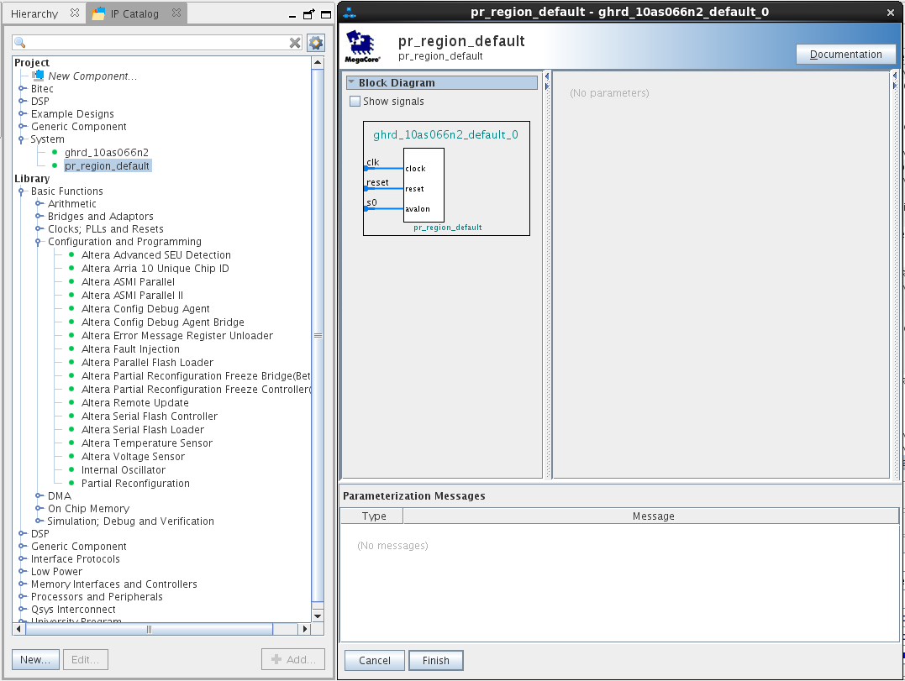The height and width of the screenshot is (681, 905).
Task: Collapse Block Diagram pane with splitter arrow
Action: [547, 76]
